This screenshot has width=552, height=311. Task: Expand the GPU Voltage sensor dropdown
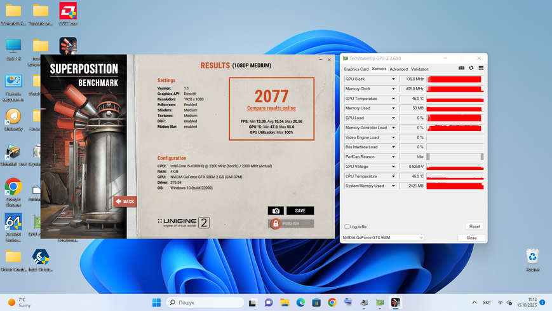point(393,167)
